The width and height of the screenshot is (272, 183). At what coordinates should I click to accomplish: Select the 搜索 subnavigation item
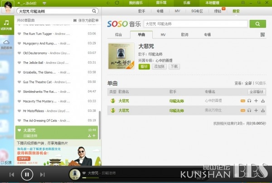click(x=236, y=11)
